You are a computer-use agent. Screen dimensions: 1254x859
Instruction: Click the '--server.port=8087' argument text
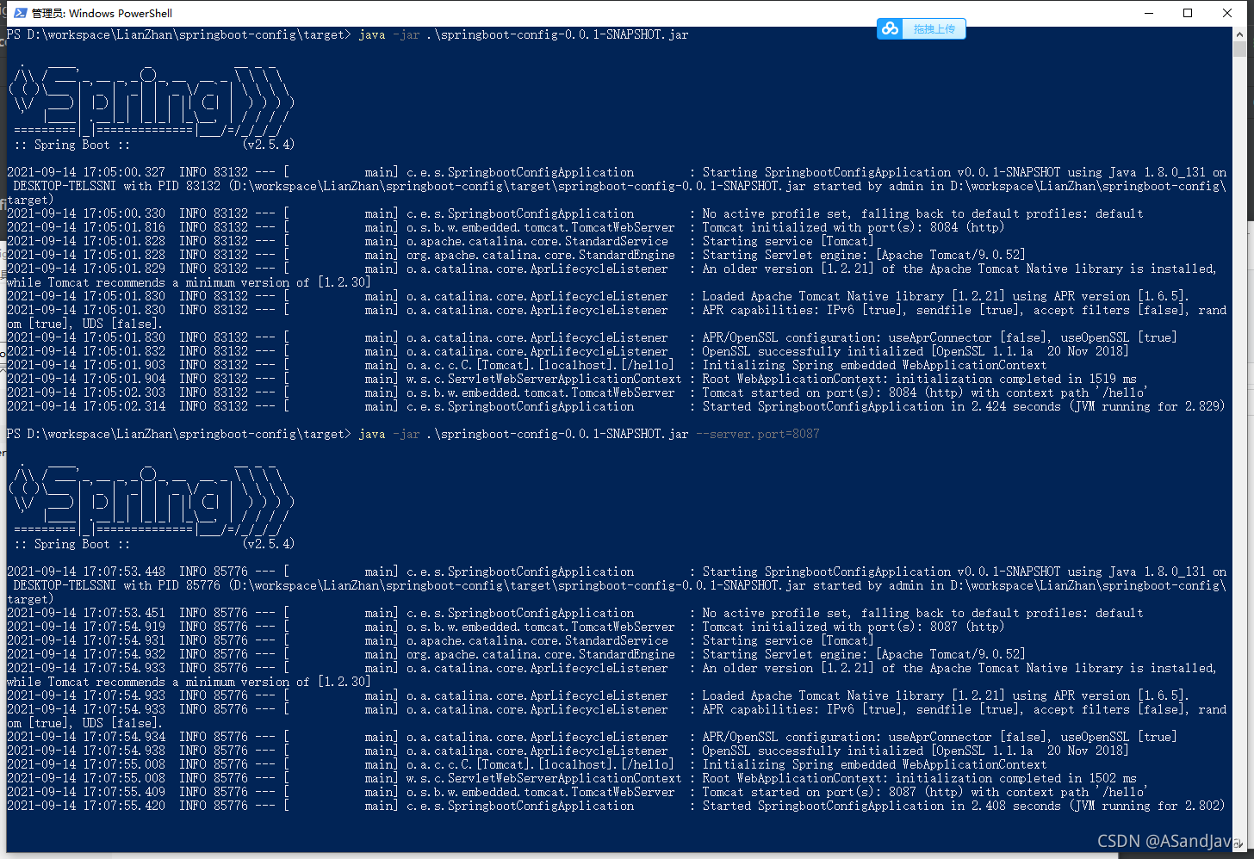pos(757,434)
